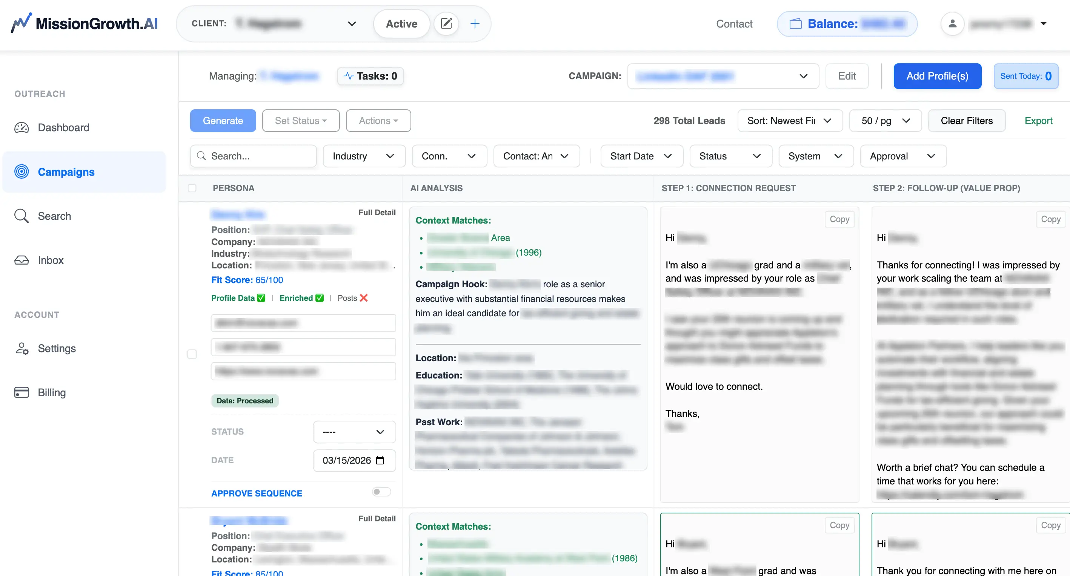This screenshot has height=576, width=1070.
Task: Click the Copy icon on the connection request
Action: [839, 219]
